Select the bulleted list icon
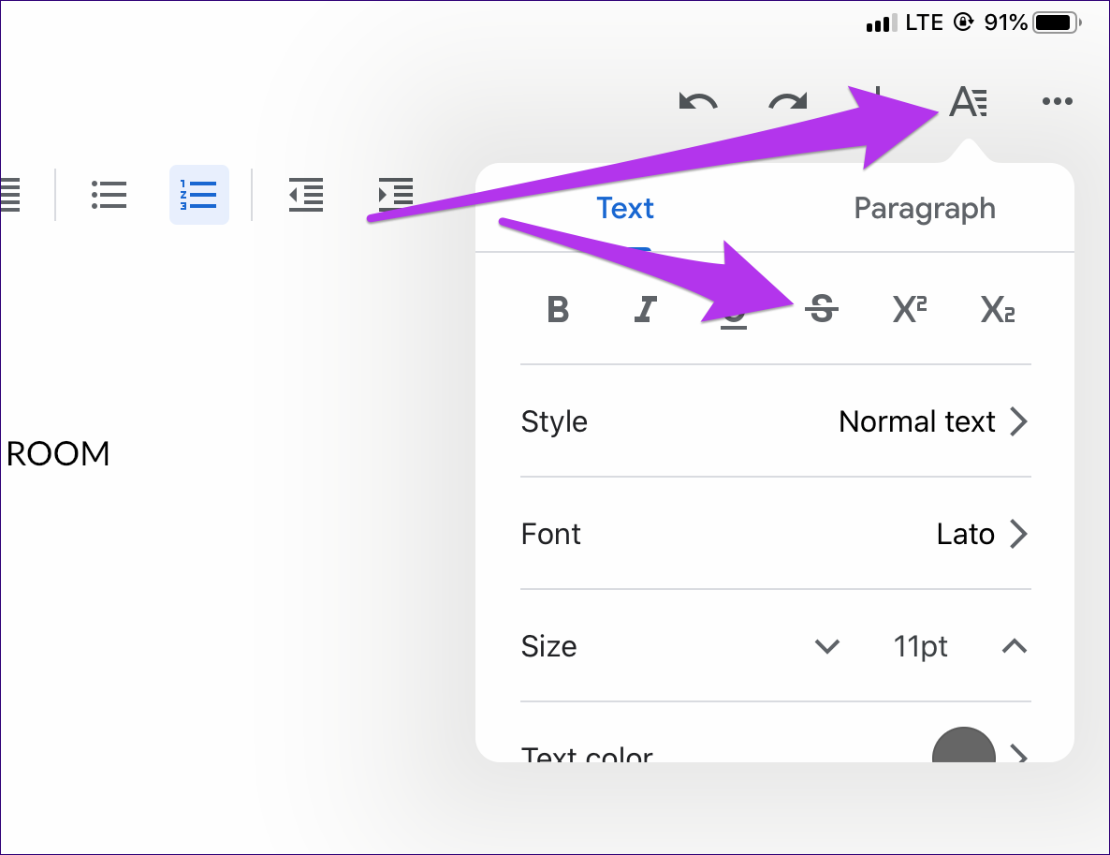Image resolution: width=1110 pixels, height=855 pixels. coord(109,195)
